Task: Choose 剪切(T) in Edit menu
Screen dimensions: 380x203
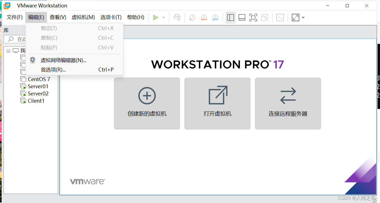Action: tap(74, 28)
